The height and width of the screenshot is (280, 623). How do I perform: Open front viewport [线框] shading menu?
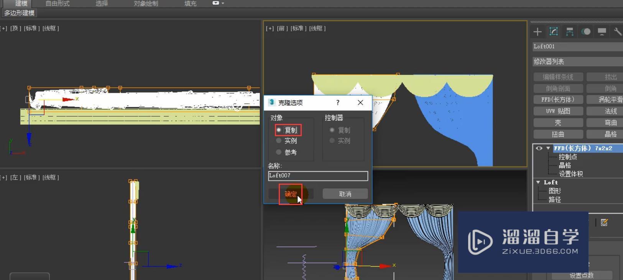pos(317,28)
